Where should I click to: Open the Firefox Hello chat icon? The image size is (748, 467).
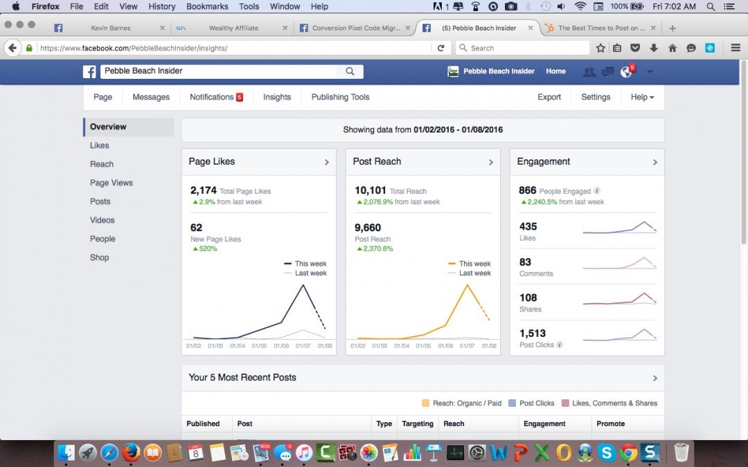(x=691, y=48)
